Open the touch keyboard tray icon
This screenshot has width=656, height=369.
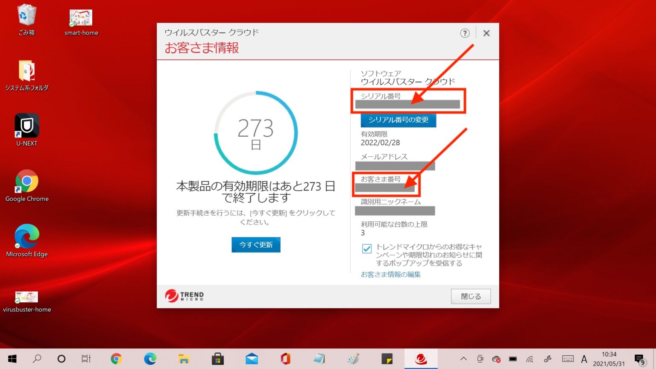(x=568, y=359)
